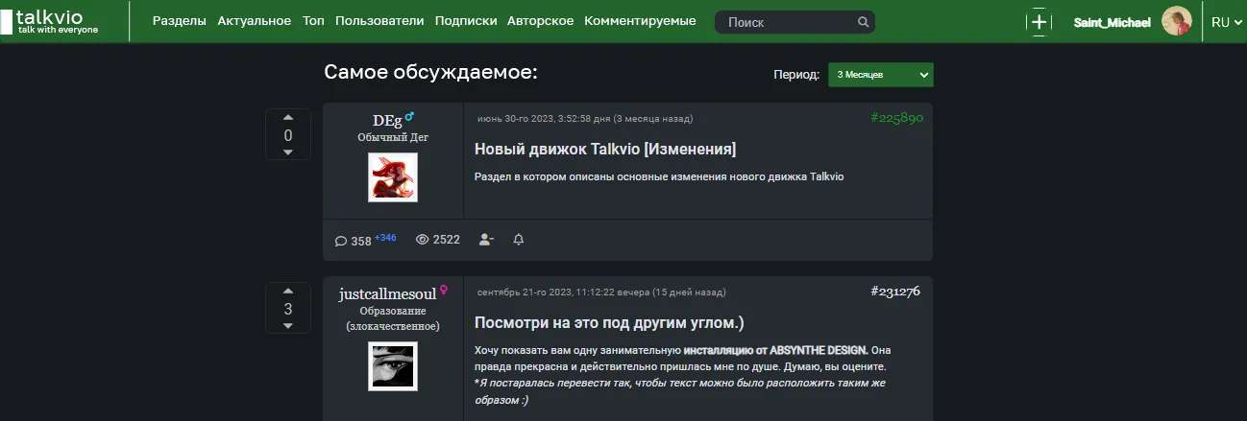Viewport: 1247px width, 421px height.
Task: Go to the Актуальное section
Action: point(255,21)
